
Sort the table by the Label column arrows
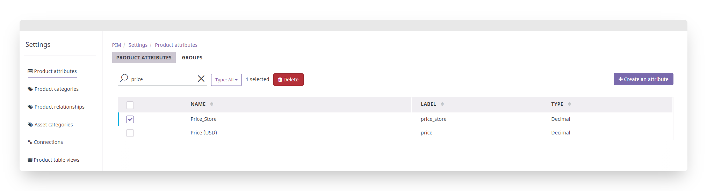click(x=442, y=104)
